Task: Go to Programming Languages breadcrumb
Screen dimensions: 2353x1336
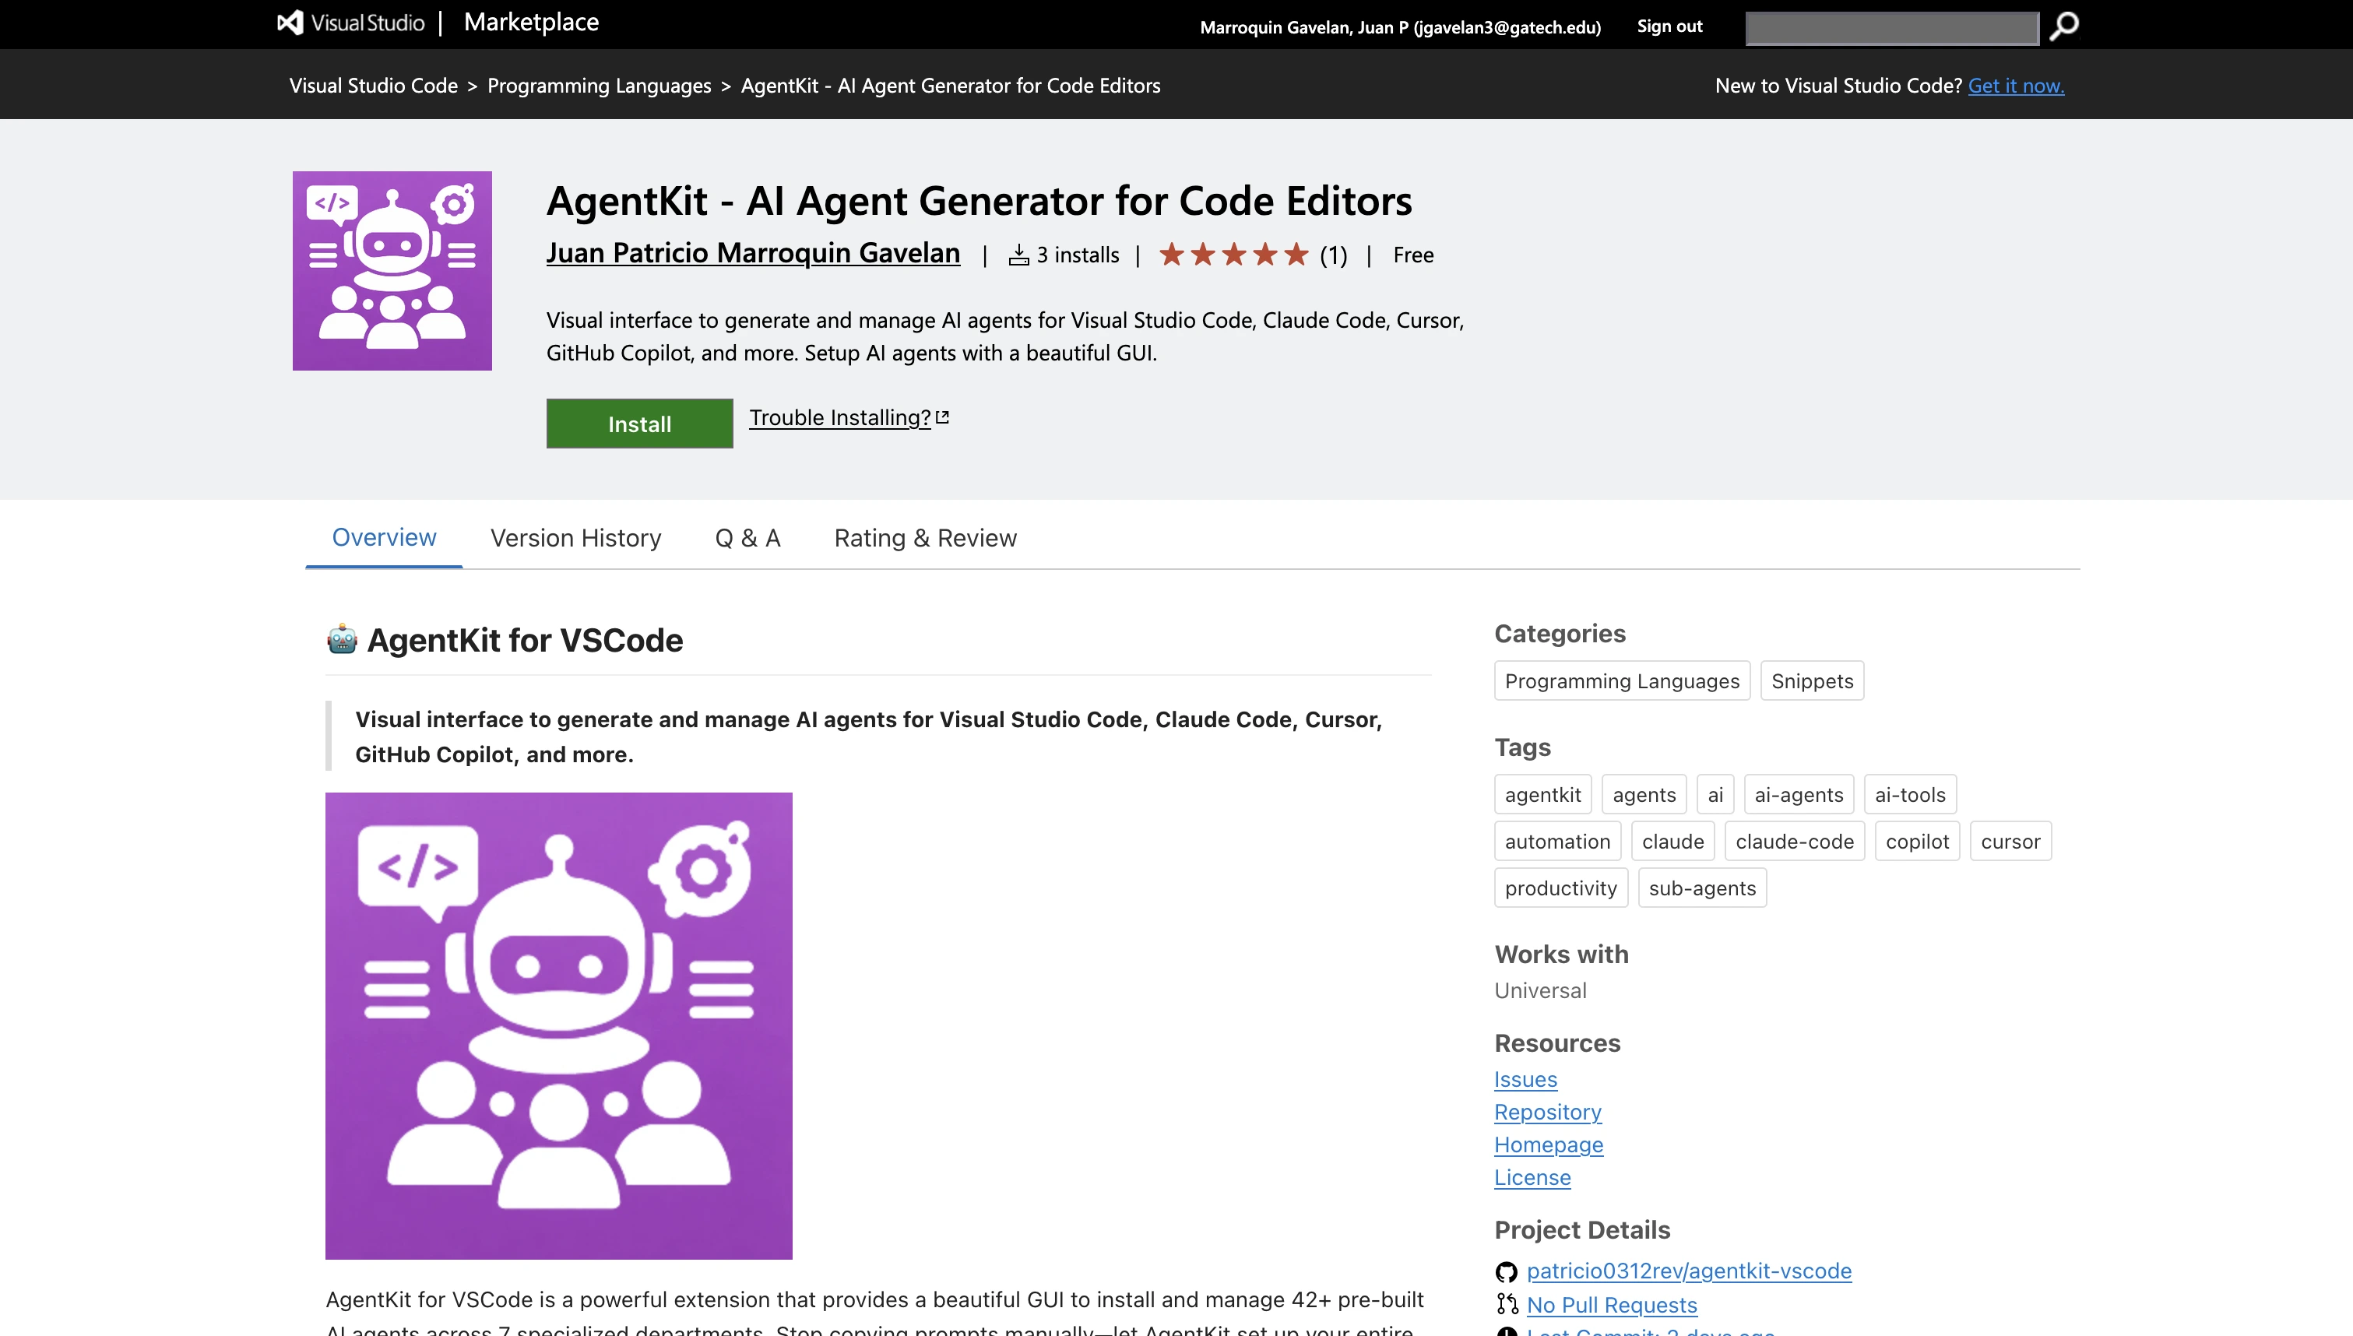Action: click(x=599, y=86)
